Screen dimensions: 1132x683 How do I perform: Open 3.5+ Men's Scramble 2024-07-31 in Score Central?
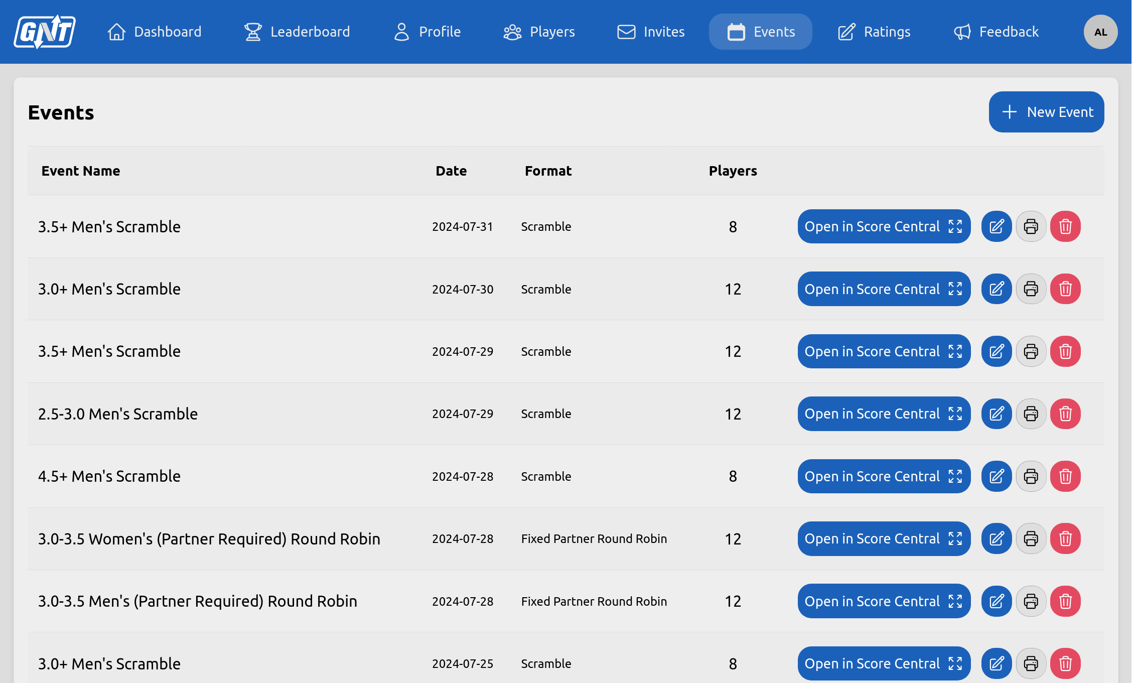(x=884, y=226)
